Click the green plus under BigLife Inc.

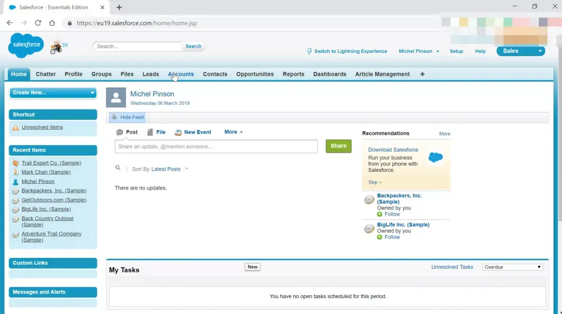(380, 237)
